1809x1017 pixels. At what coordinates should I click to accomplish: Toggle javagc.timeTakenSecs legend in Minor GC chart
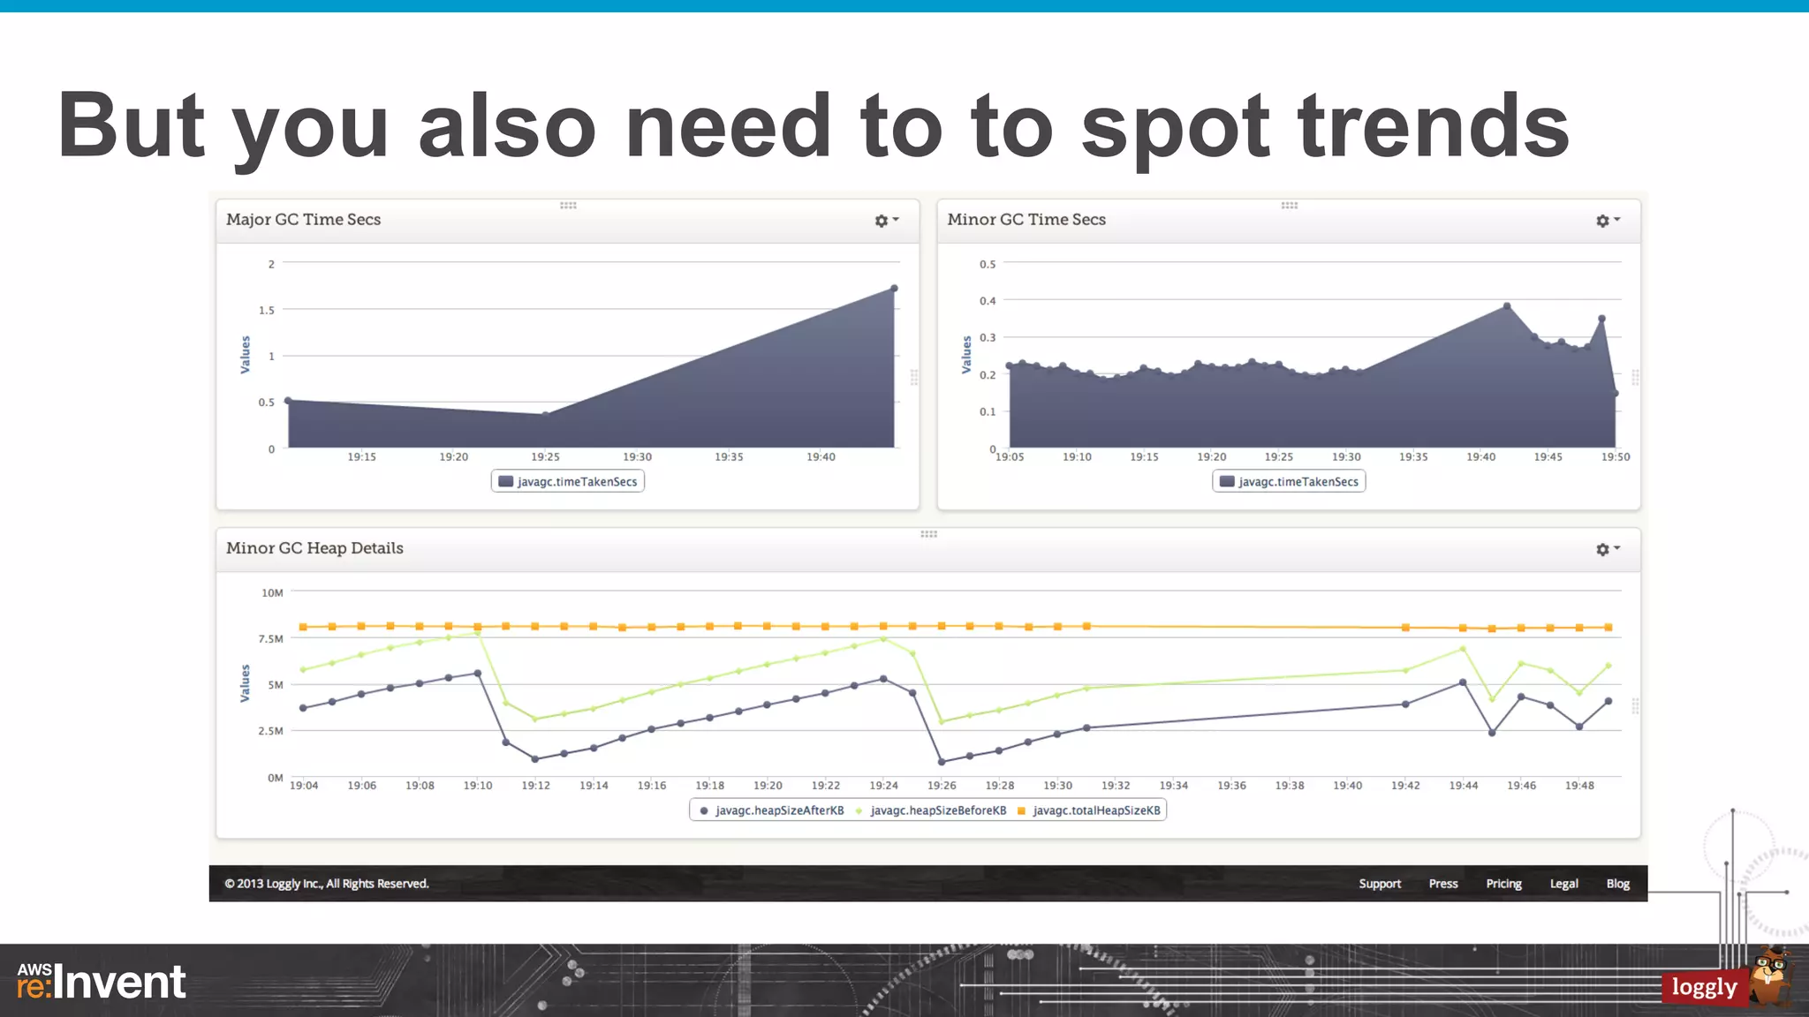[x=1297, y=482]
